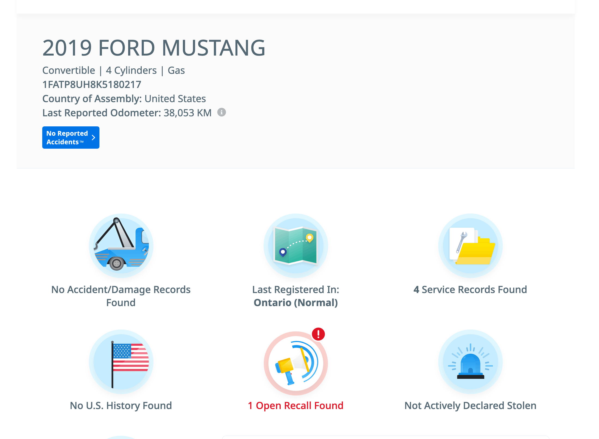Screen dimensions: 599x439
Task: Open the 1 Open Recall Found link
Action: pyautogui.click(x=296, y=406)
